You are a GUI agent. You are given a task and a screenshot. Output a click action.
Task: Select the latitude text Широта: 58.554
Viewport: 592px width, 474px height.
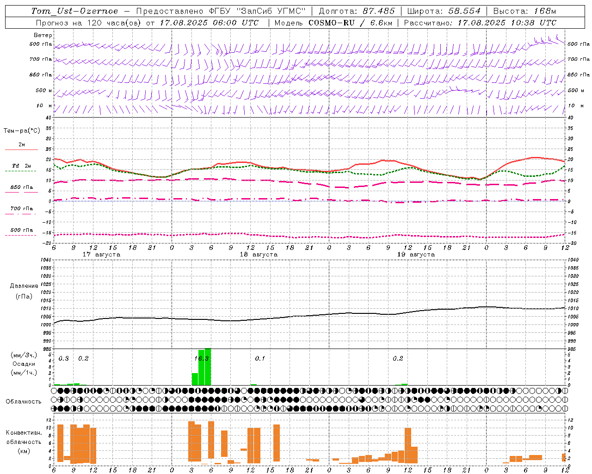point(444,11)
